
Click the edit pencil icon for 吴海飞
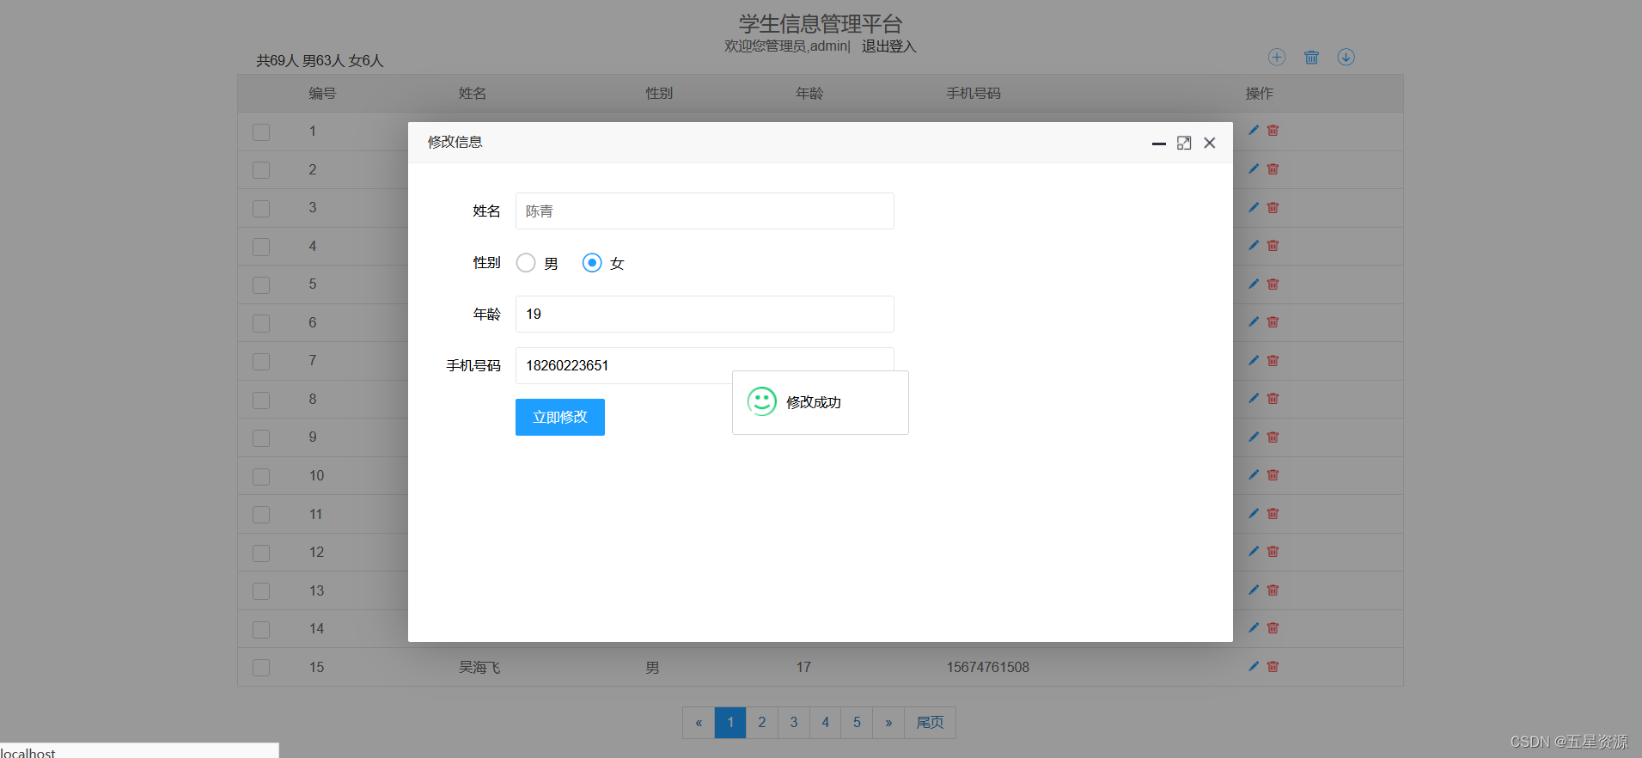coord(1254,666)
